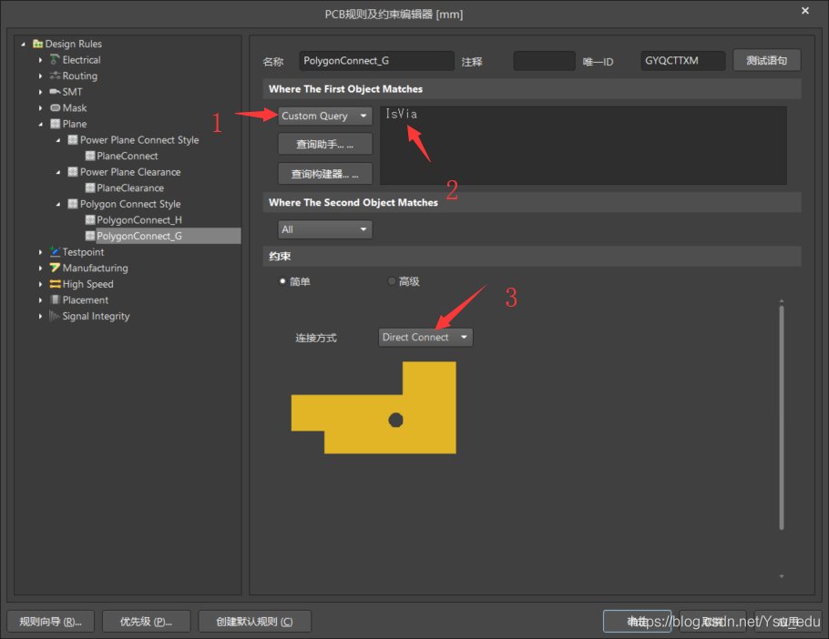The height and width of the screenshot is (639, 829).
Task: Select the Routing tree item label
Action: coord(80,76)
